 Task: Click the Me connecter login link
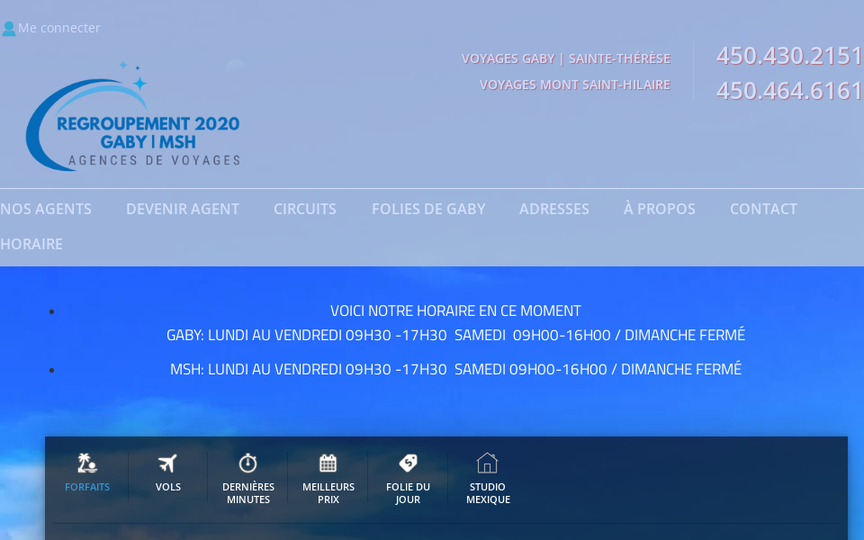tap(59, 28)
